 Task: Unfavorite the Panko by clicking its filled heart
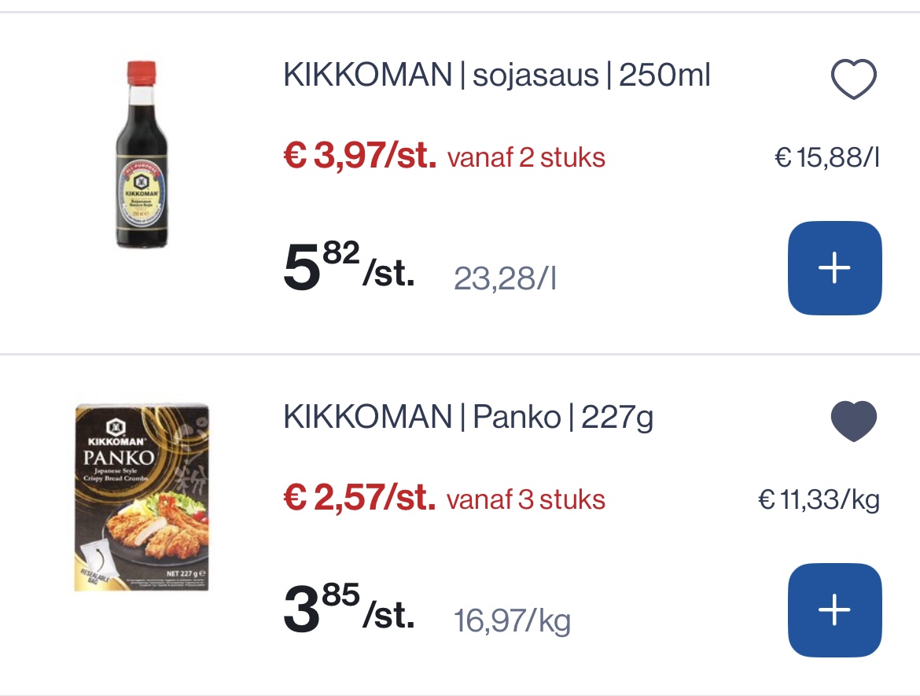coord(853,421)
